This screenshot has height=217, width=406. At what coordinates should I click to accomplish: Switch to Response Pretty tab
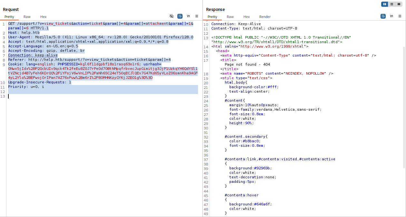tap(213, 17)
